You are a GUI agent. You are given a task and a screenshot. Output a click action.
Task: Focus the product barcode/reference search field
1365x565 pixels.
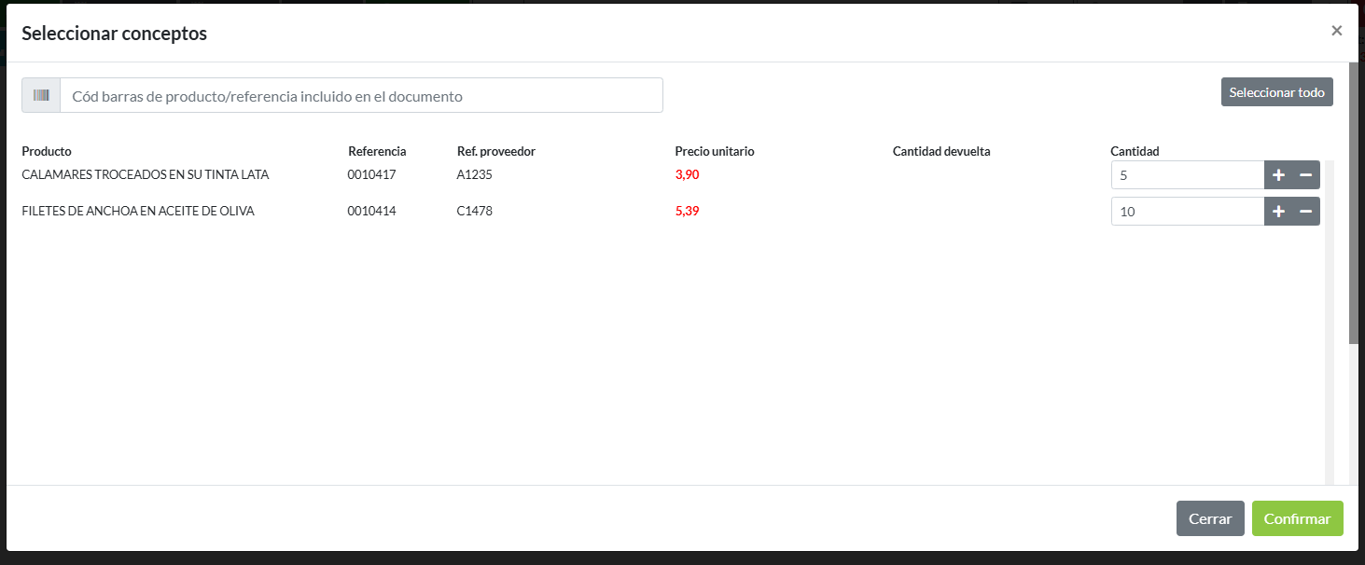pyautogui.click(x=361, y=95)
